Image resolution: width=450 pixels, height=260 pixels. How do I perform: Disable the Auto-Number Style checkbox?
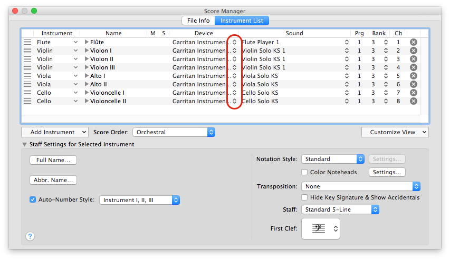pyautogui.click(x=33, y=200)
